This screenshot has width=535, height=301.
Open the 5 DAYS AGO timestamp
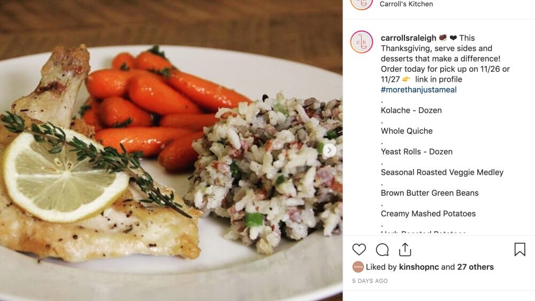coord(370,281)
